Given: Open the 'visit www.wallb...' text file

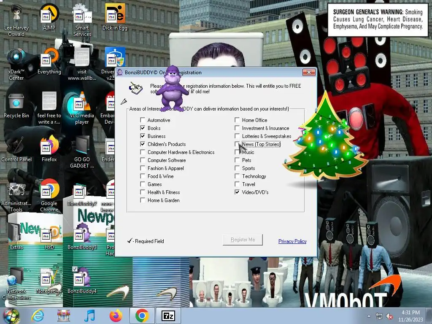Looking at the screenshot, I should (82, 64).
